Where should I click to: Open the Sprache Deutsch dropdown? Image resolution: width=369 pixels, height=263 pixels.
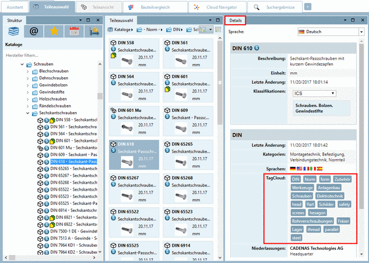coord(331,32)
